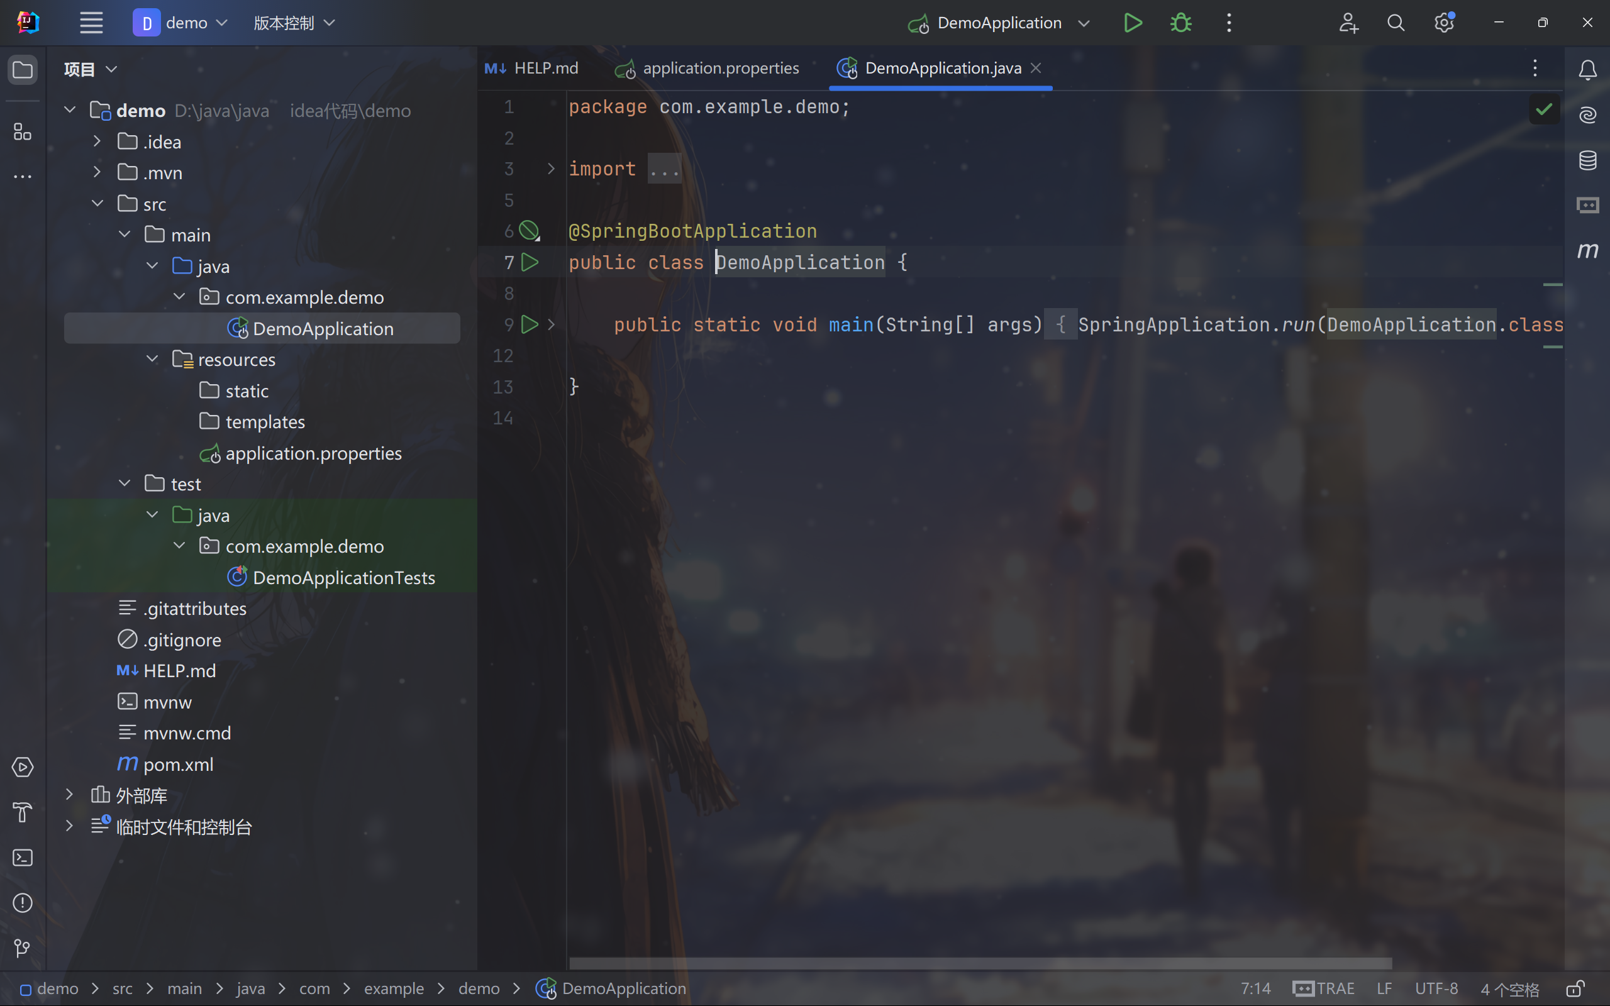This screenshot has width=1610, height=1006.
Task: Open the Build hammer tool window
Action: coord(23,812)
